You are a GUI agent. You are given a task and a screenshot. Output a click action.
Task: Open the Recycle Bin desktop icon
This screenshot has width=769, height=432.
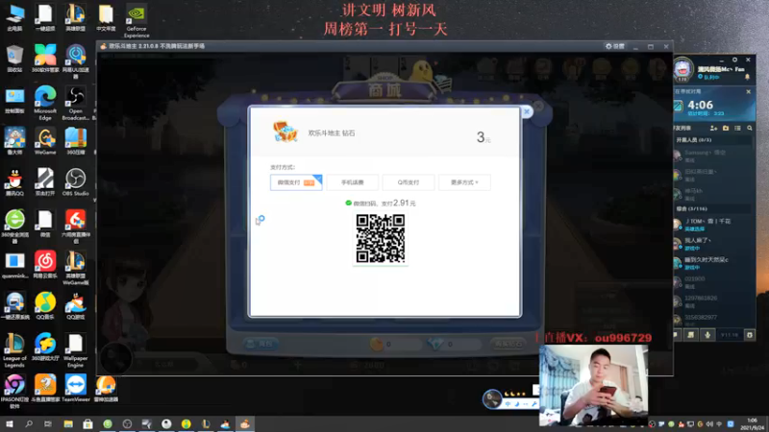click(x=14, y=59)
